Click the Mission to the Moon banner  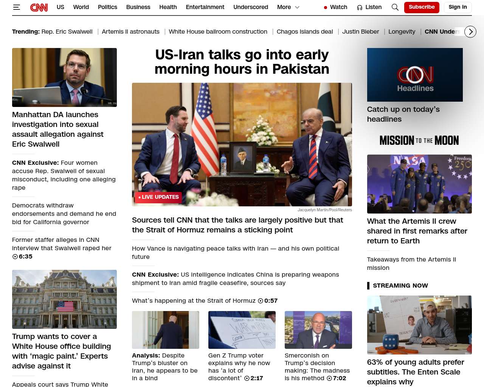click(x=419, y=141)
